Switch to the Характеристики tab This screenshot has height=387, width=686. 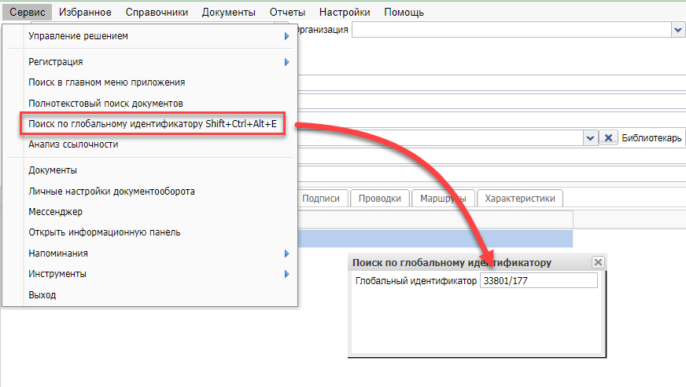pos(520,199)
